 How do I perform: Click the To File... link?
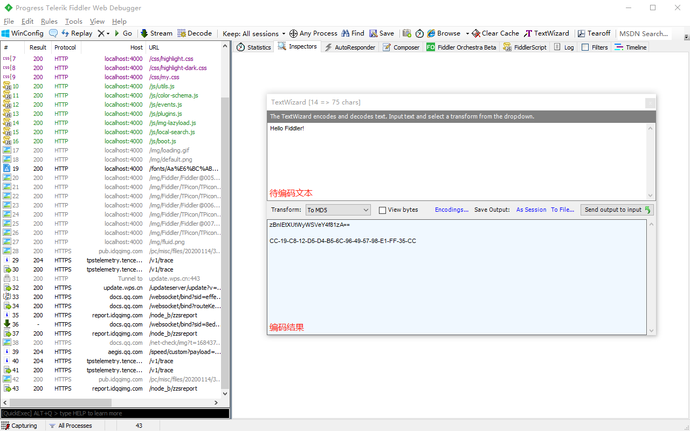coord(563,210)
